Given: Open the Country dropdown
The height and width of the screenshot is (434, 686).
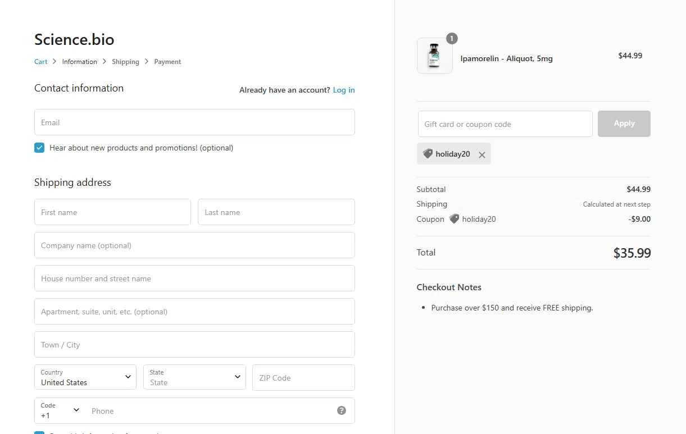Looking at the screenshot, I should click(85, 377).
